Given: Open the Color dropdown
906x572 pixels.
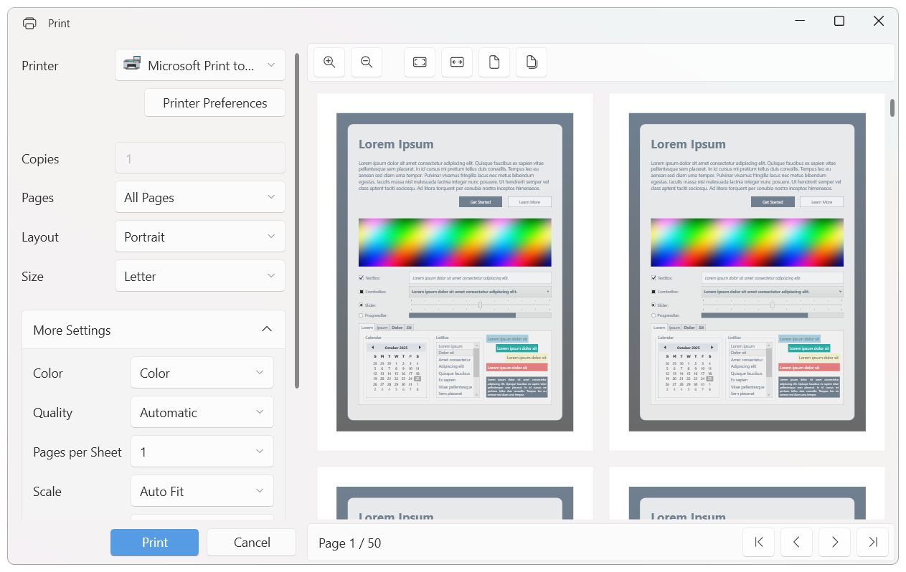Looking at the screenshot, I should [202, 373].
